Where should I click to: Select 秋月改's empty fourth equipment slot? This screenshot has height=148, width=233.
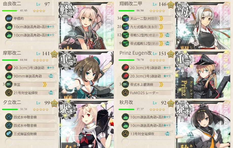tap(146, 142)
